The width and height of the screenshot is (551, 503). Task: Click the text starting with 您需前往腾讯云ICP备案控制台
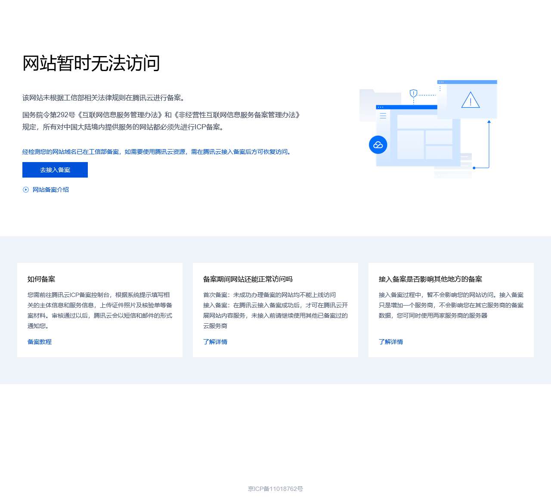pyautogui.click(x=100, y=310)
